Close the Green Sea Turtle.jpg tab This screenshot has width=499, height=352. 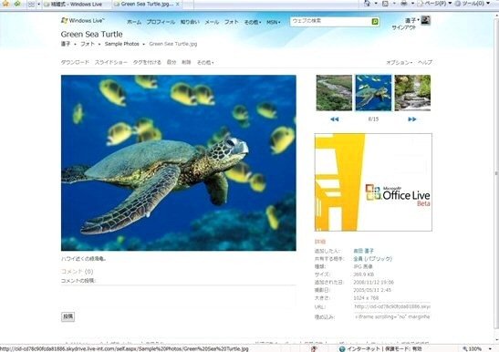point(178,5)
